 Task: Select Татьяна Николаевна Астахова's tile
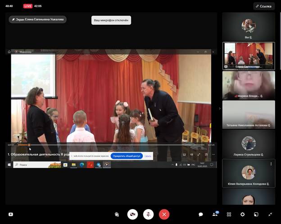[249, 114]
